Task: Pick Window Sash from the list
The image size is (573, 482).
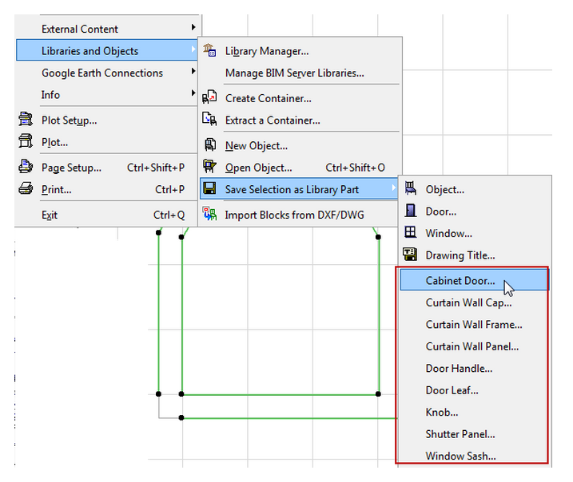Action: point(460,456)
